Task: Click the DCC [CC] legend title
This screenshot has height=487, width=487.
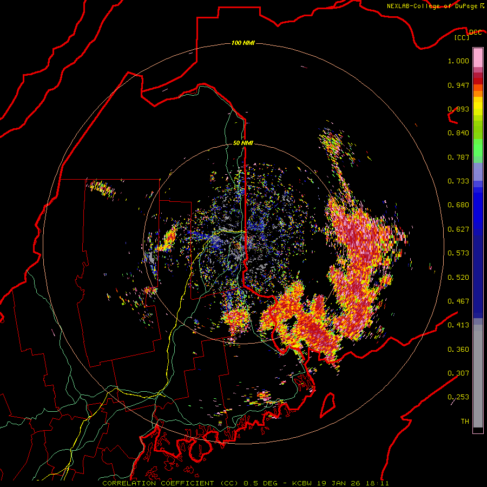Action: [x=468, y=35]
